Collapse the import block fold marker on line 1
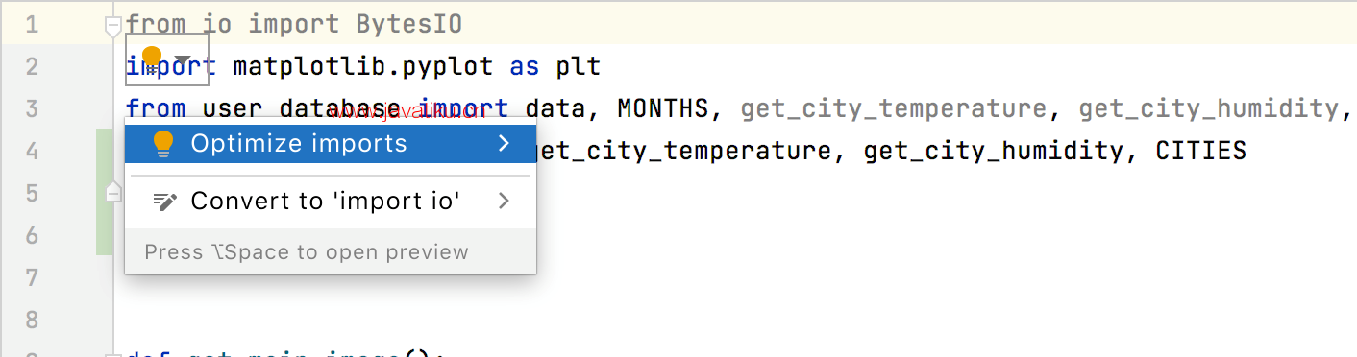Viewport: 1357px width, 357px height. [x=113, y=26]
